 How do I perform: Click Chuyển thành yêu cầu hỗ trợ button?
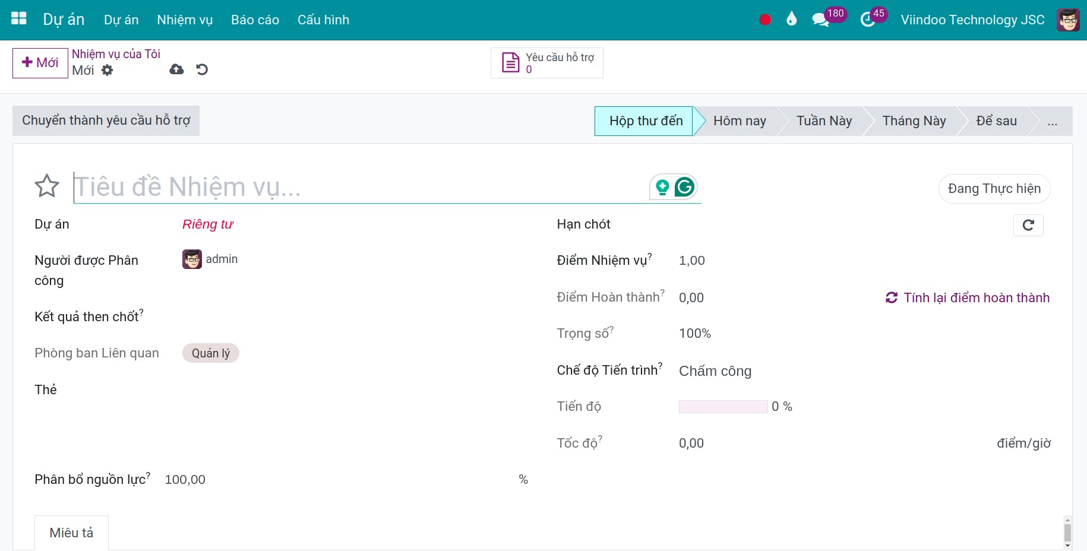(x=106, y=121)
